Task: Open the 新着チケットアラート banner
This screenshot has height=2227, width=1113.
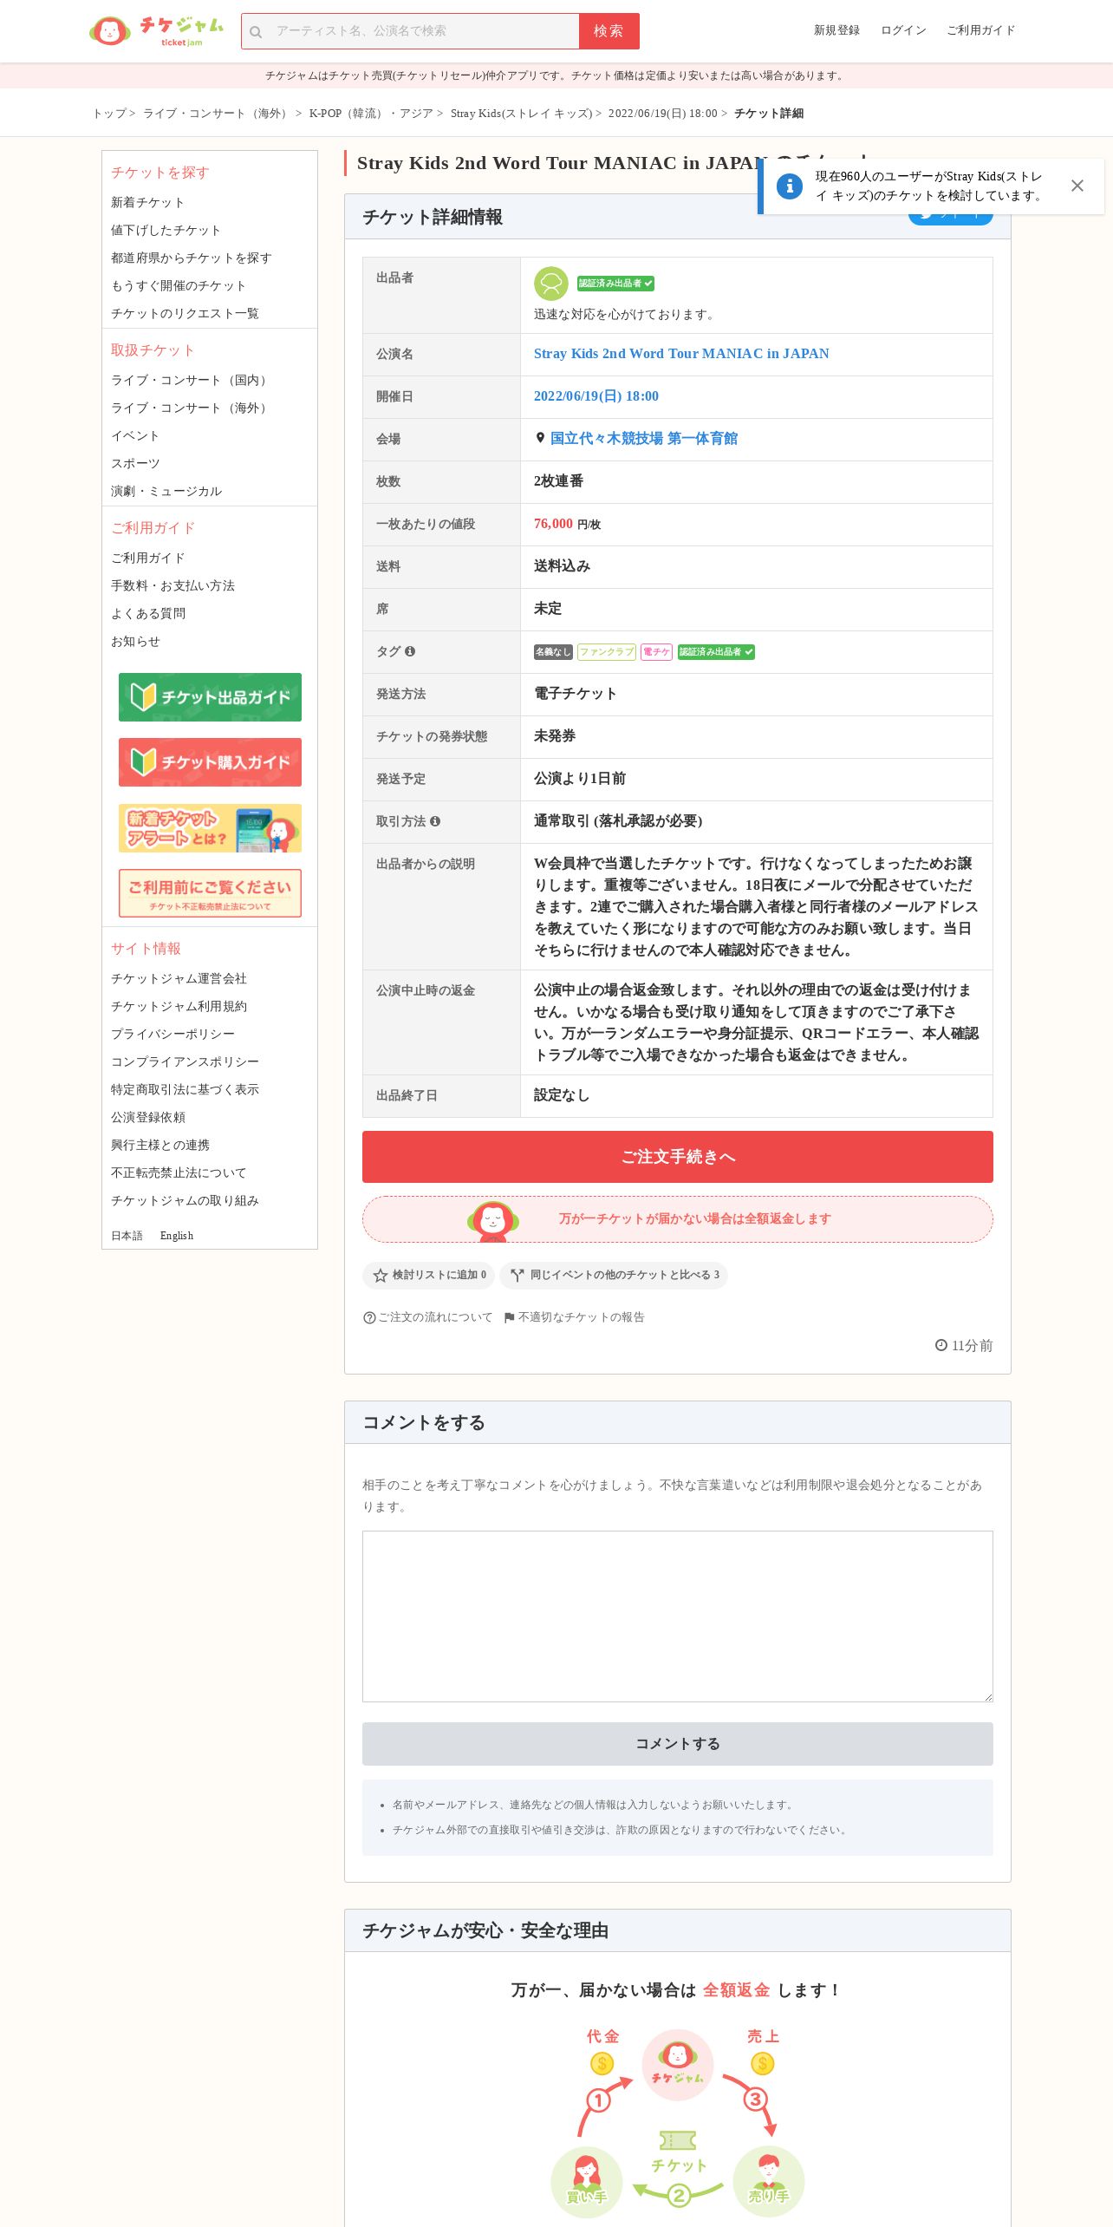Action: (210, 828)
